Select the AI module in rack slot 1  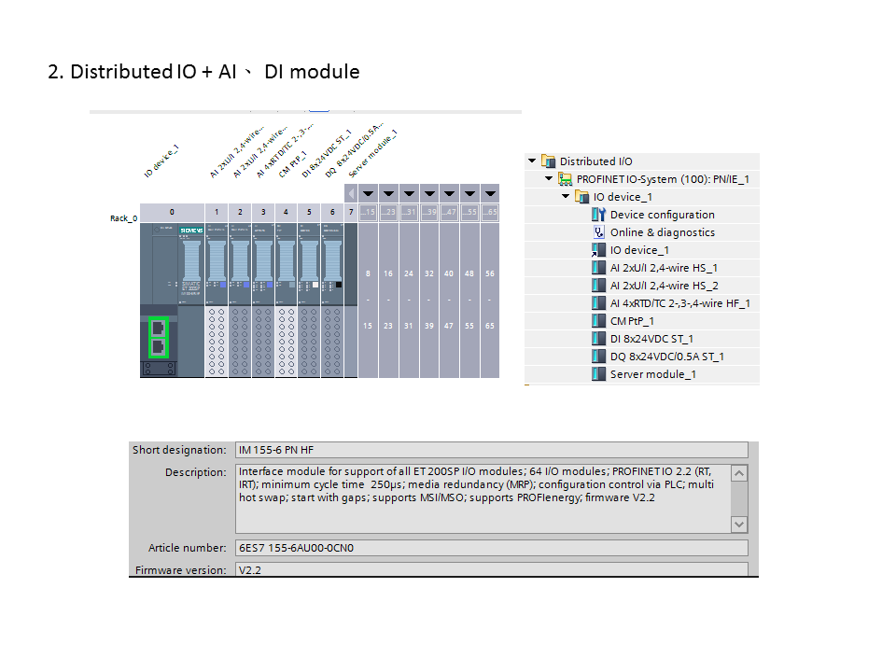217,300
